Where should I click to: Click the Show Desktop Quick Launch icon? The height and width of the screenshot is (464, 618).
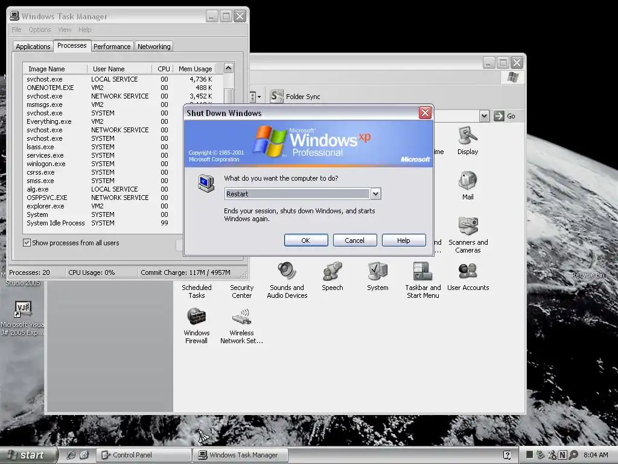[x=84, y=455]
